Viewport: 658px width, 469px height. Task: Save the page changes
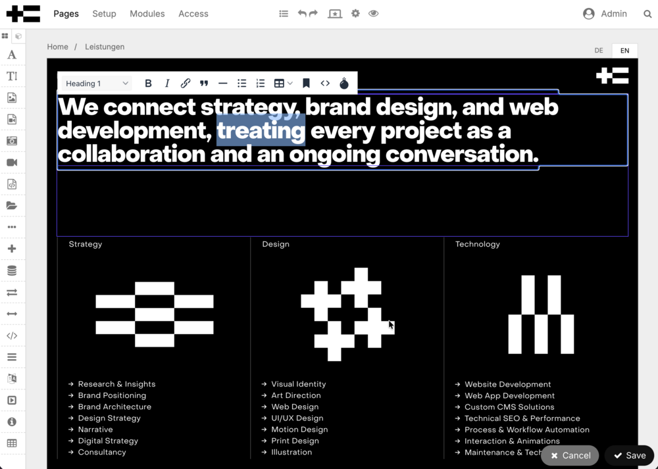coord(630,455)
